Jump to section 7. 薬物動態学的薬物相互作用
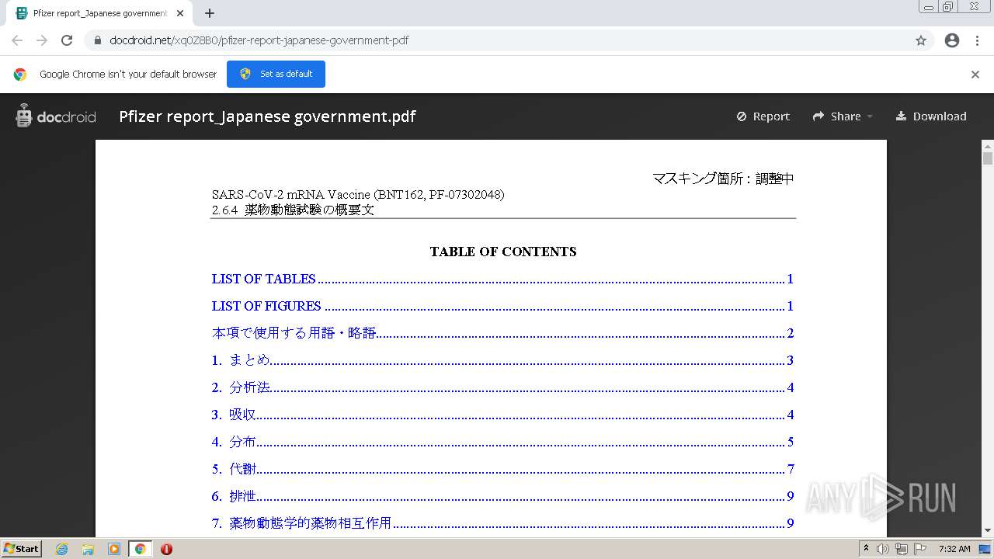994x559 pixels. [x=502, y=523]
